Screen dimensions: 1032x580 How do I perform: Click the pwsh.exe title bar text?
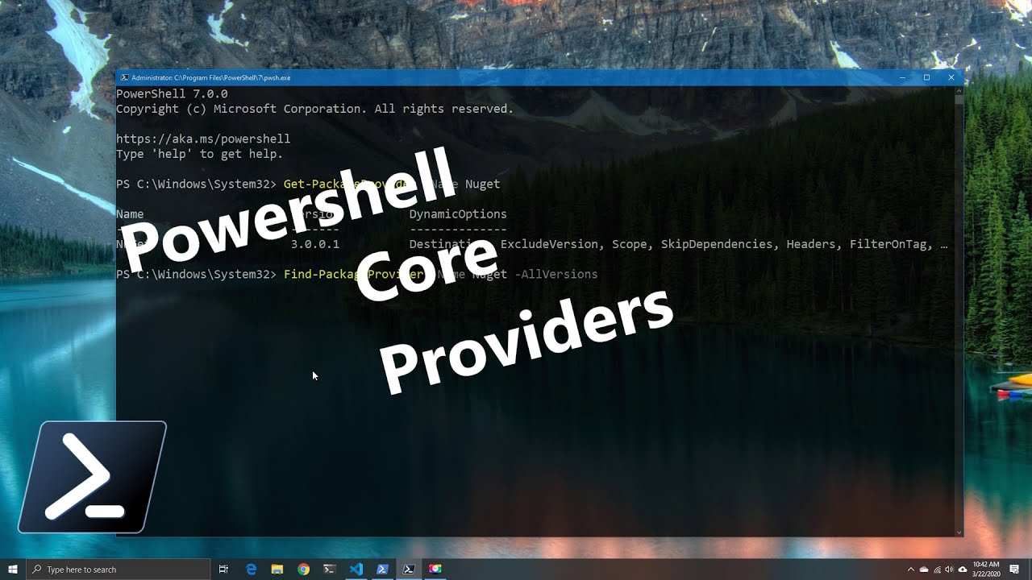[210, 78]
